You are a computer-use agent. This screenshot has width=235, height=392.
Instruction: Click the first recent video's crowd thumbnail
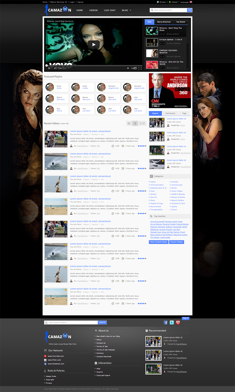pos(56,139)
